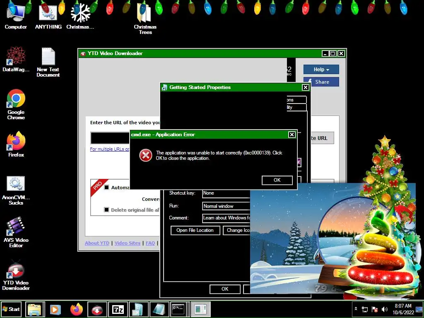424x318 pixels.
Task: Switch to YTD Downloader in the taskbar
Action: [x=97, y=309]
